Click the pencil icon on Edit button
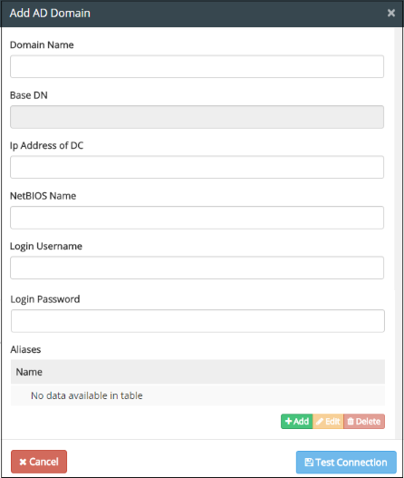The height and width of the screenshot is (478, 404). pyautogui.click(x=320, y=421)
